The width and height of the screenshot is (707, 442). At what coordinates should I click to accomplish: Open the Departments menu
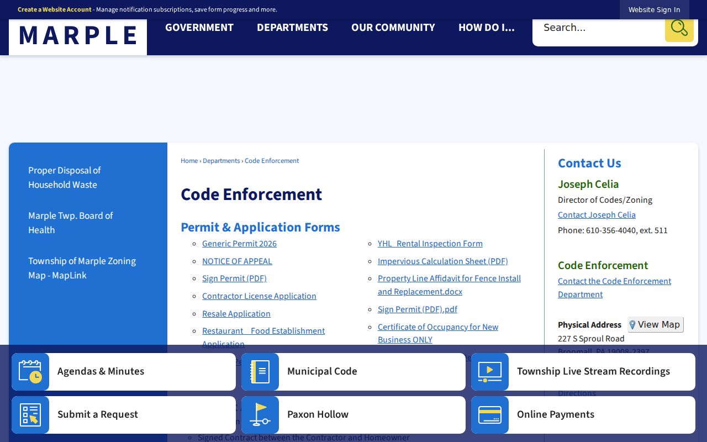pyautogui.click(x=292, y=28)
